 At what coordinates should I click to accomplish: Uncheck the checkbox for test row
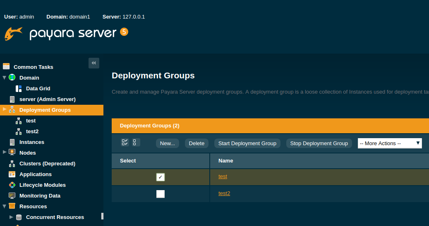pos(161,177)
